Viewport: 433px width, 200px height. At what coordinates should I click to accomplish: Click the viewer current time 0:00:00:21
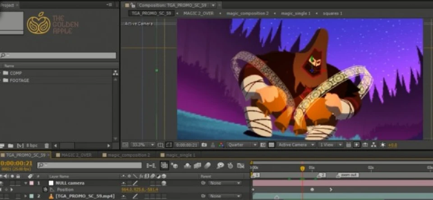pyautogui.click(x=187, y=145)
